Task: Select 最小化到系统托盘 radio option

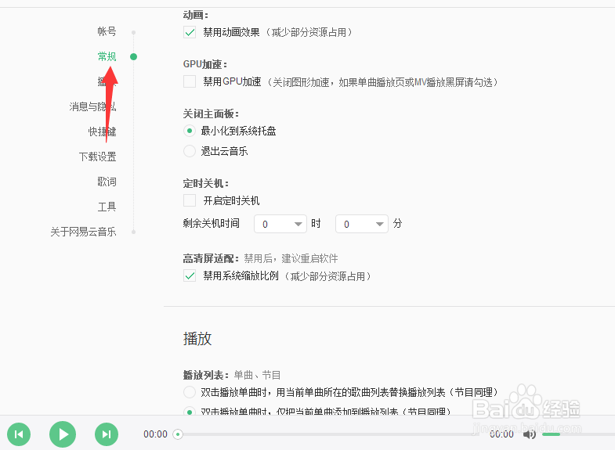Action: [x=190, y=131]
